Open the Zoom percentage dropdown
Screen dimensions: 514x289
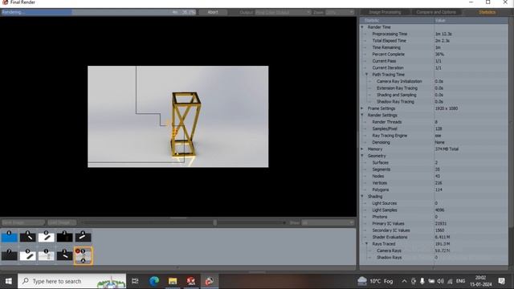click(340, 12)
